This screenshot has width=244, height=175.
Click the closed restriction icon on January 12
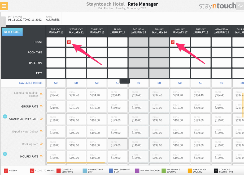click(x=69, y=42)
